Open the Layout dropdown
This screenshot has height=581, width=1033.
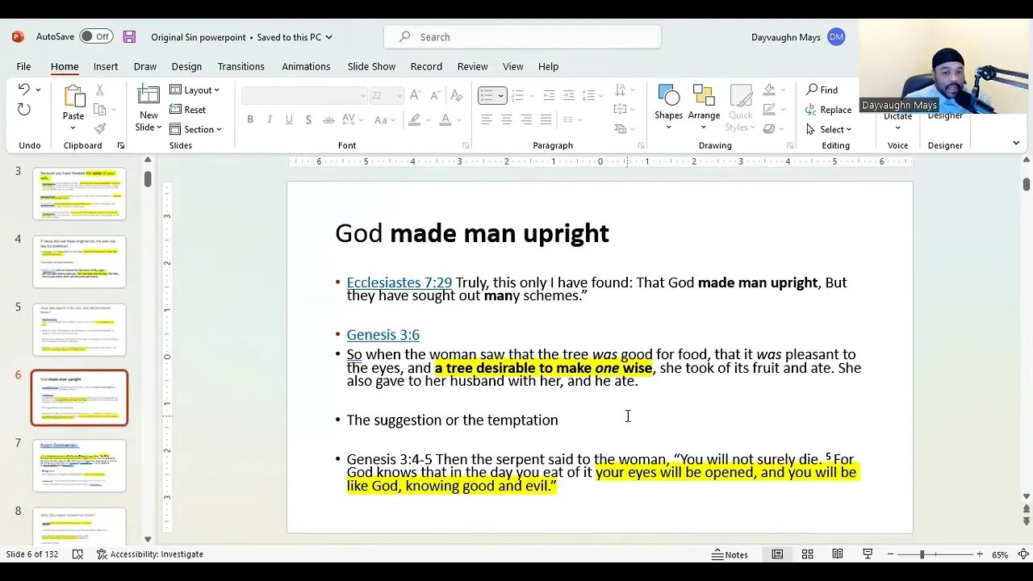pos(194,90)
